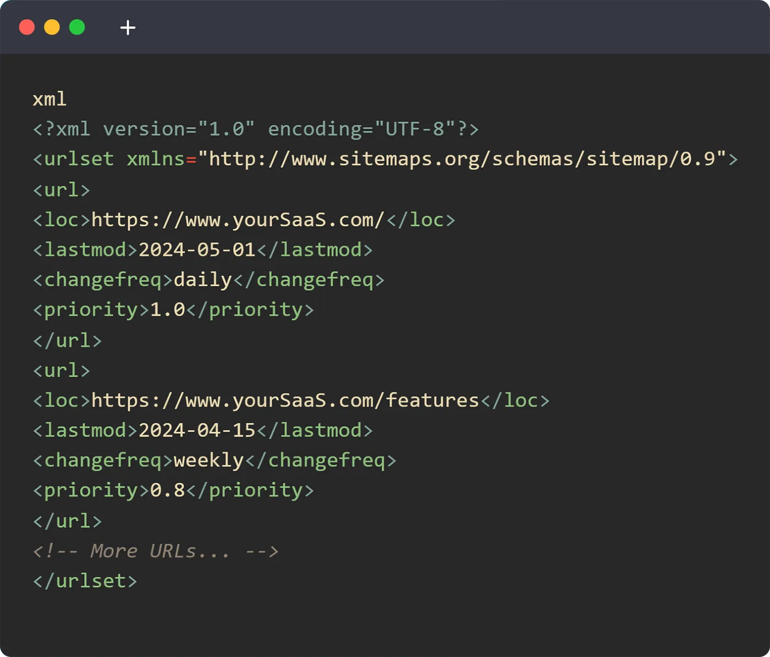Image resolution: width=770 pixels, height=657 pixels.
Task: Click the first opening url tag
Action: coord(61,189)
